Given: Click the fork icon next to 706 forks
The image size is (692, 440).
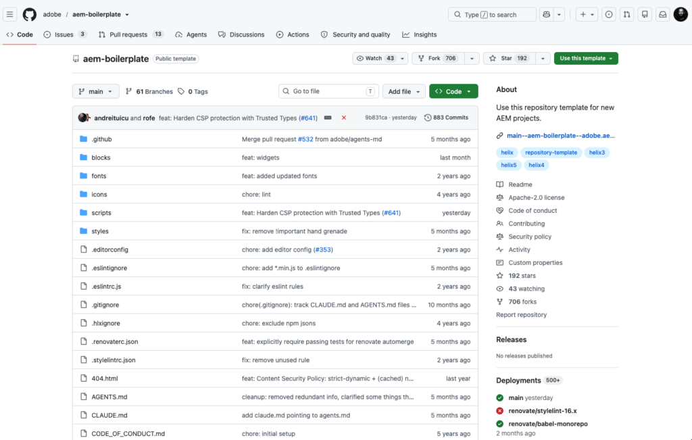Looking at the screenshot, I should pyautogui.click(x=499, y=302).
